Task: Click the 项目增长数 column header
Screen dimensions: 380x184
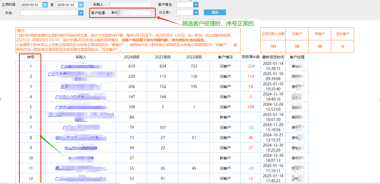Action: pyautogui.click(x=251, y=57)
